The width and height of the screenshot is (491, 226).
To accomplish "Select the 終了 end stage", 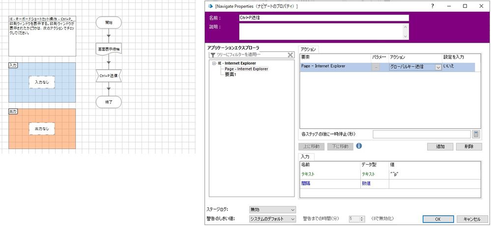I will [x=108, y=102].
